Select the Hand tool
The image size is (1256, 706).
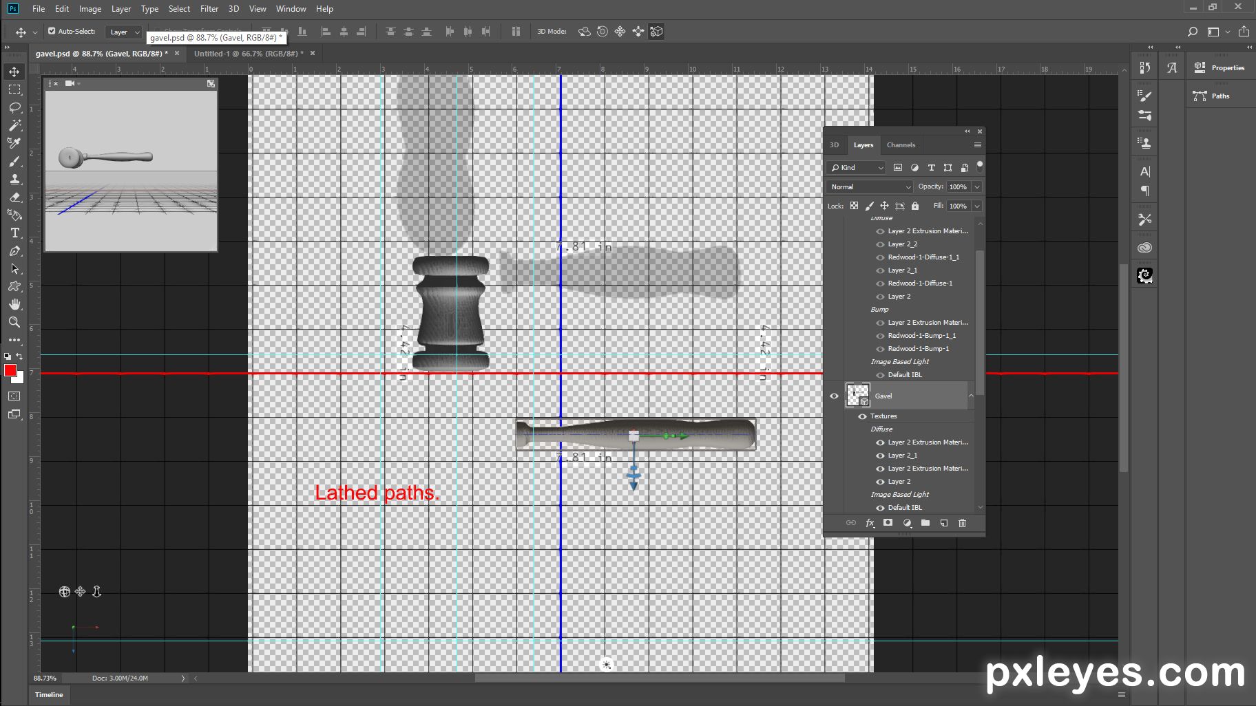(x=14, y=304)
